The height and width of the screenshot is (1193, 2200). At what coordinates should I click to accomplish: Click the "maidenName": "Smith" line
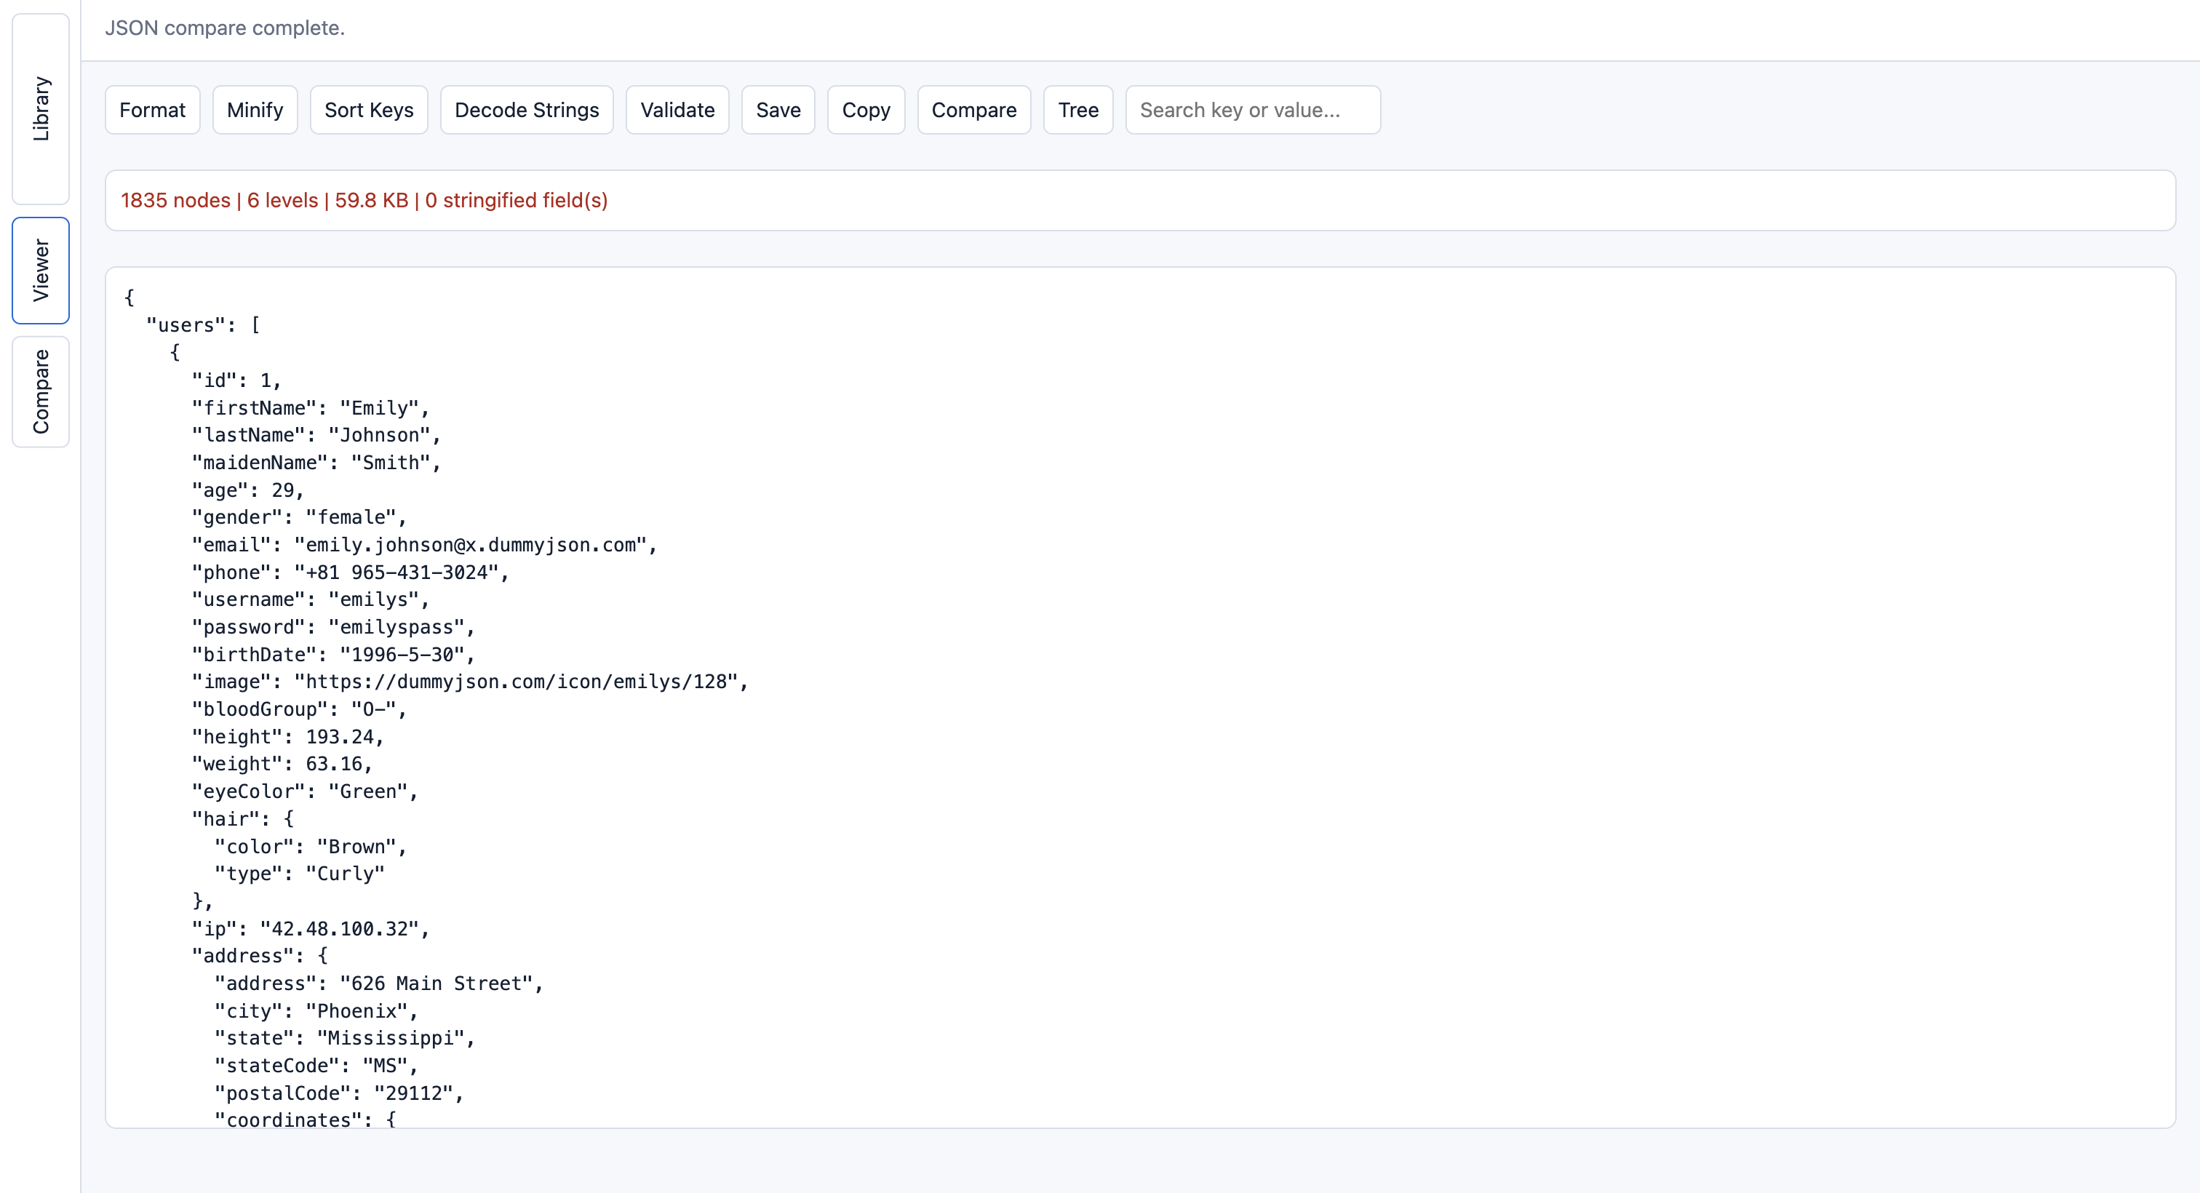point(316,463)
